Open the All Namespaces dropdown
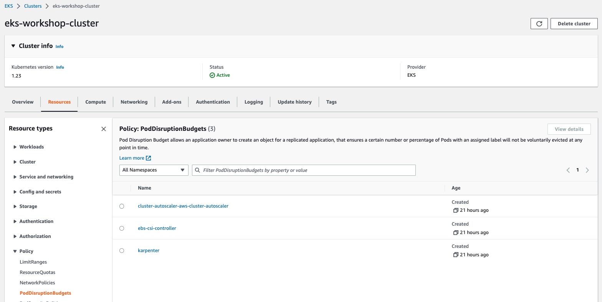This screenshot has height=302, width=602. coord(154,170)
